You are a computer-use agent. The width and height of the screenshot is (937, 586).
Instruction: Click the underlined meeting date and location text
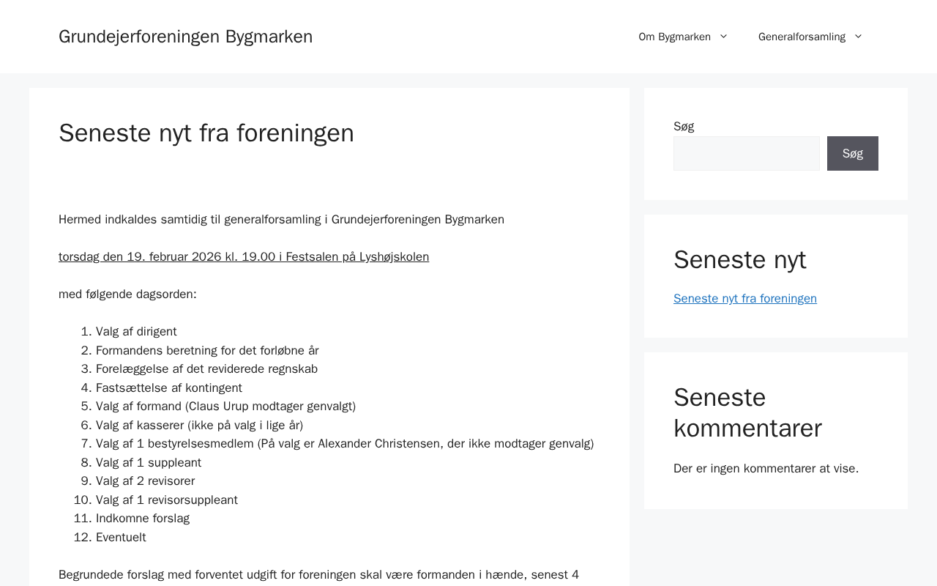pos(244,257)
